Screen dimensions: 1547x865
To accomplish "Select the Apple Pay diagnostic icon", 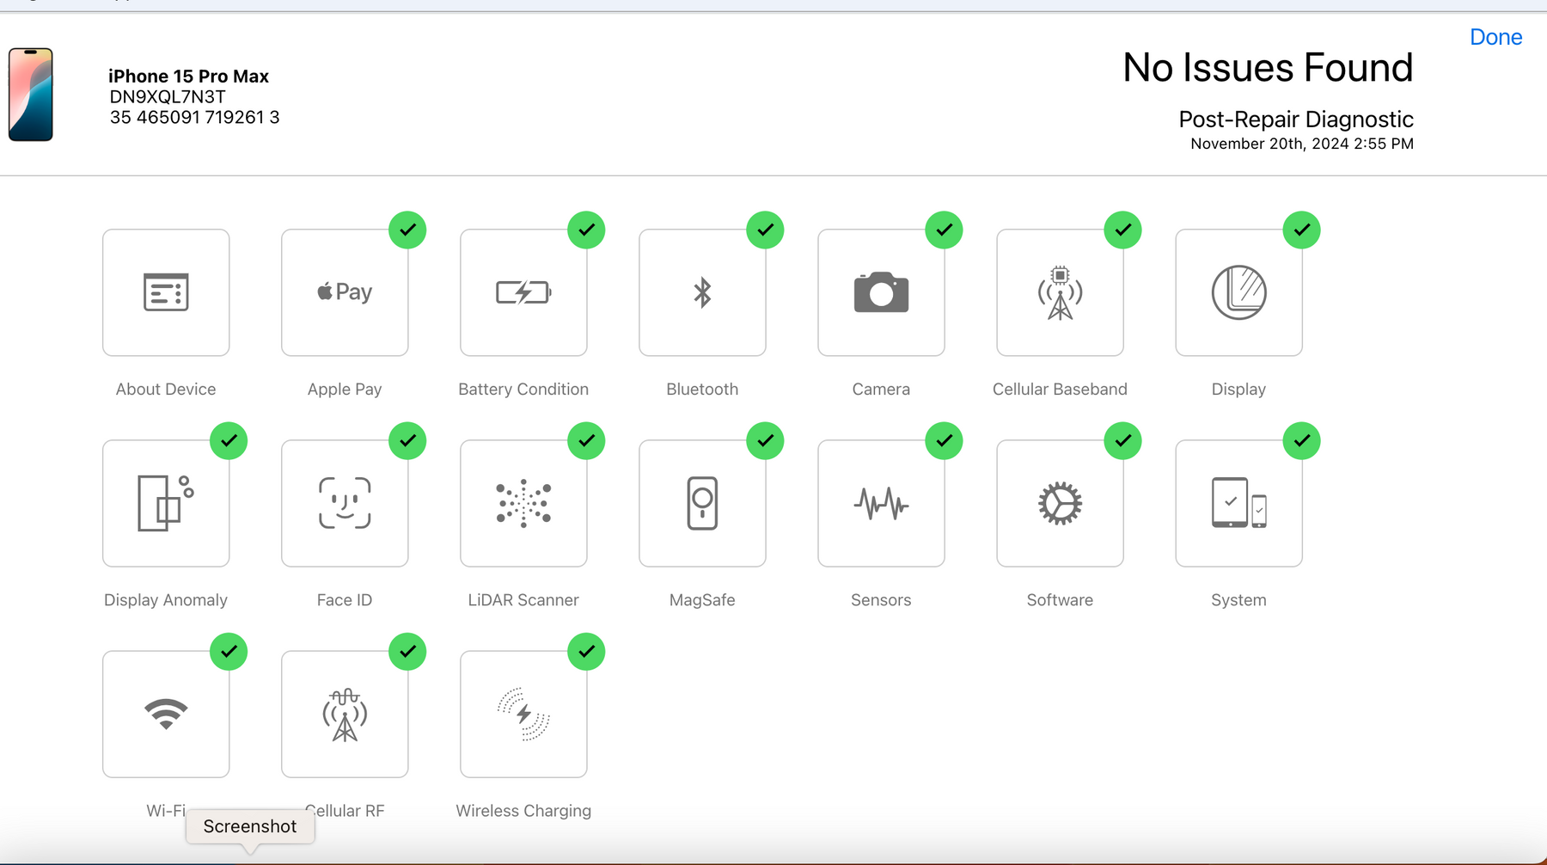I will pyautogui.click(x=345, y=292).
